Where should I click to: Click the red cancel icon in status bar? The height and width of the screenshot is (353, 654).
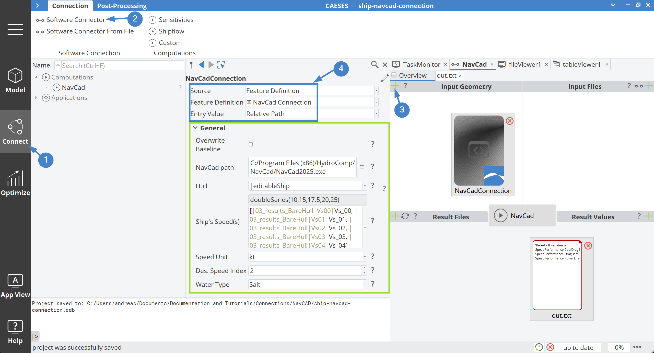(x=550, y=347)
